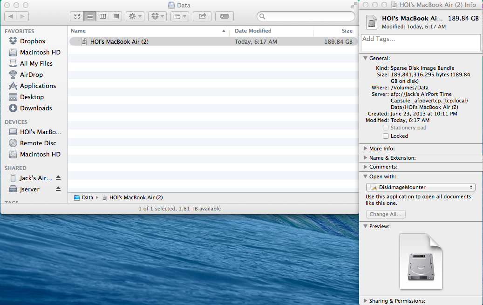The width and height of the screenshot is (483, 305).
Task: Open the Dropbox toolbar menu
Action: (x=157, y=16)
